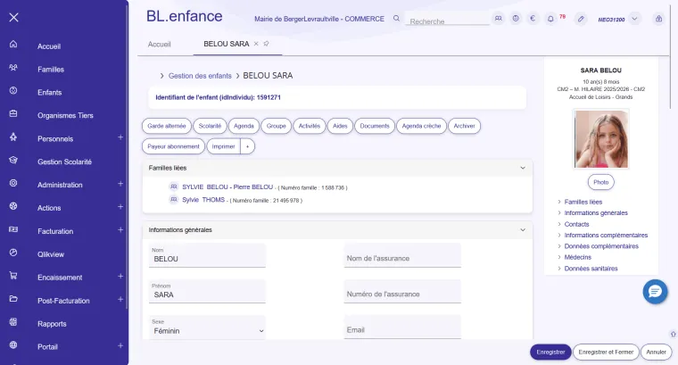Screen dimensions: 678x365
Task: Pin the BELOU SARA tab with pin icon
Action: (266, 44)
